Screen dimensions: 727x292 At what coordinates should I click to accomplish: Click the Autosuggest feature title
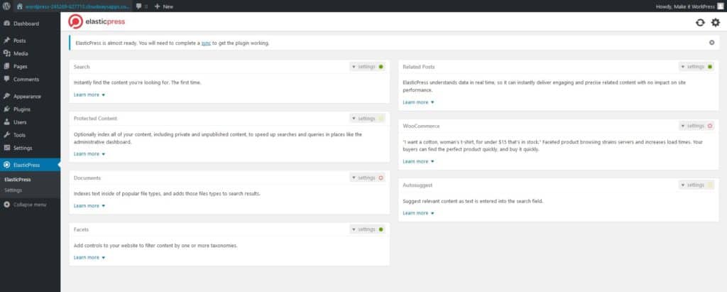point(417,185)
